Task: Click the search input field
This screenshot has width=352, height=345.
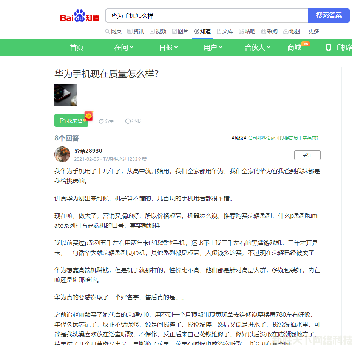Action: tap(206, 16)
